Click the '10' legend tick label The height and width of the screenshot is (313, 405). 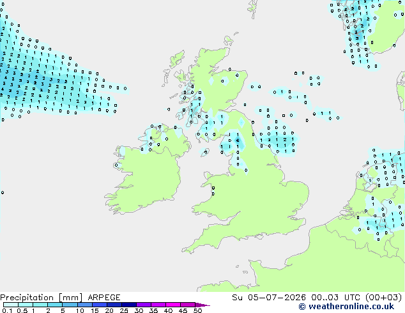point(80,310)
